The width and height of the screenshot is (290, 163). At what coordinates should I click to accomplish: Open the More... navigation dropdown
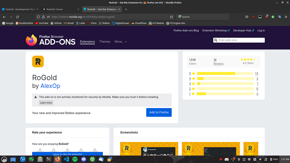click(120, 41)
